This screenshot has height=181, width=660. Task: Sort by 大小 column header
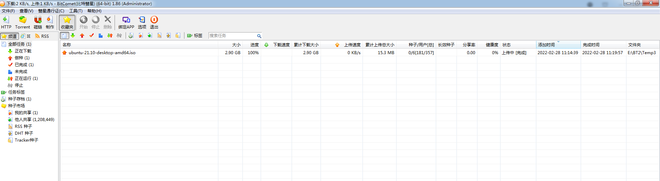pyautogui.click(x=230, y=45)
